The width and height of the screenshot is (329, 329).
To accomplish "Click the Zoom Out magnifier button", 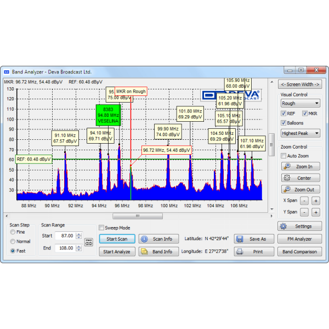I will tap(300, 190).
